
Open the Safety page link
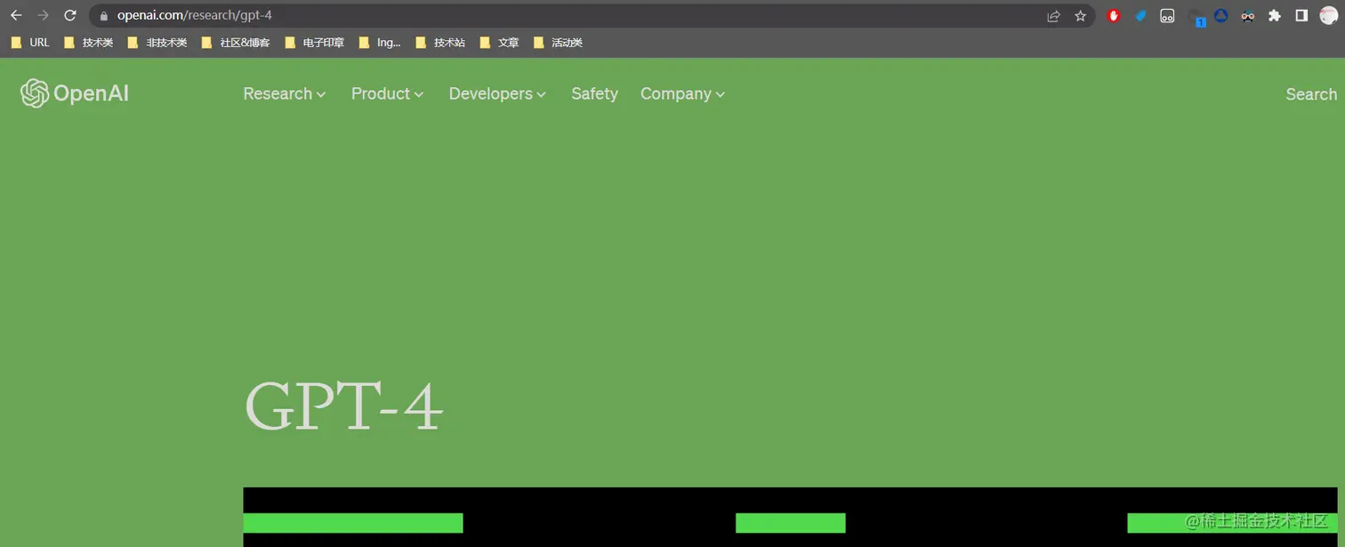coord(594,93)
